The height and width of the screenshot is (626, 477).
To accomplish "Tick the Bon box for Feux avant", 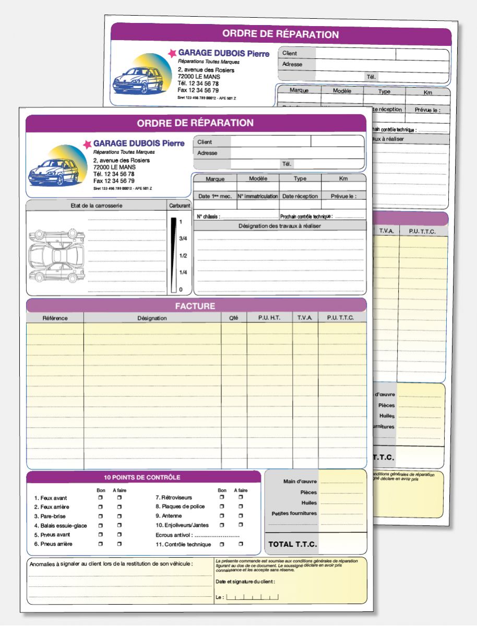I will [100, 498].
